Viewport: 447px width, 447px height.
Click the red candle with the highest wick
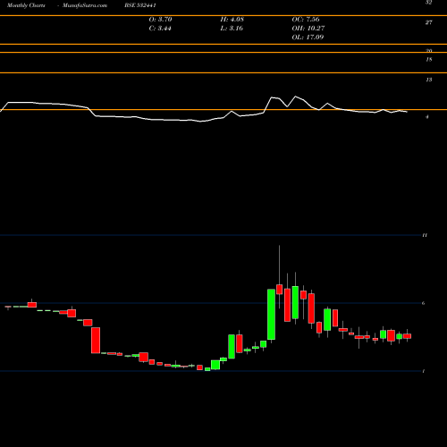[279, 290]
